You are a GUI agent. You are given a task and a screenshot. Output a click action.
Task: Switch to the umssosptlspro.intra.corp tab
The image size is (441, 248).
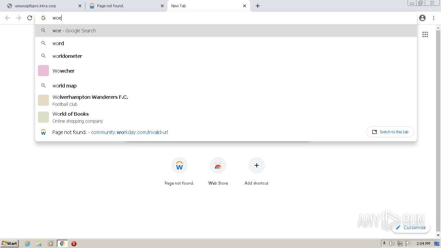pos(44,6)
